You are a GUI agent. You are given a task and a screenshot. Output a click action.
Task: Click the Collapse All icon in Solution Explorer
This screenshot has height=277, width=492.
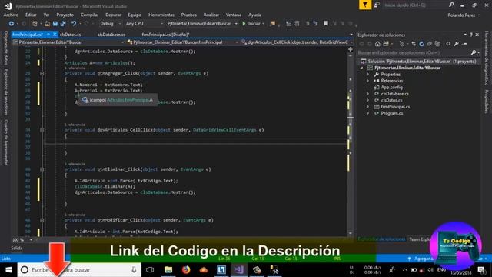[x=430, y=44]
